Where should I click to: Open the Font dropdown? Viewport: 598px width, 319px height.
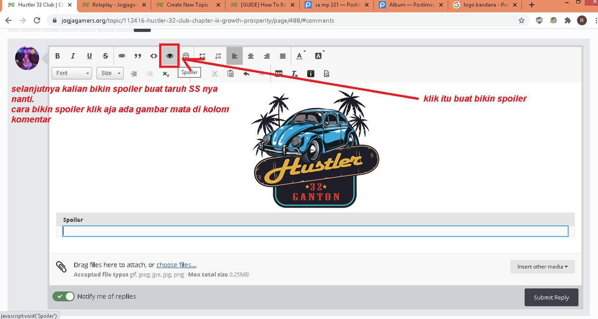tap(71, 73)
